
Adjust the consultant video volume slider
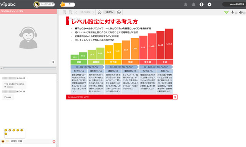tap(30, 68)
